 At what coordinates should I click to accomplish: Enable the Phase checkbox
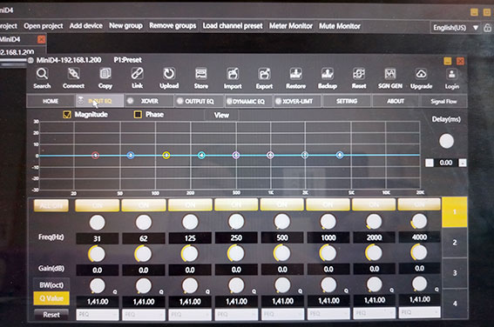click(138, 115)
